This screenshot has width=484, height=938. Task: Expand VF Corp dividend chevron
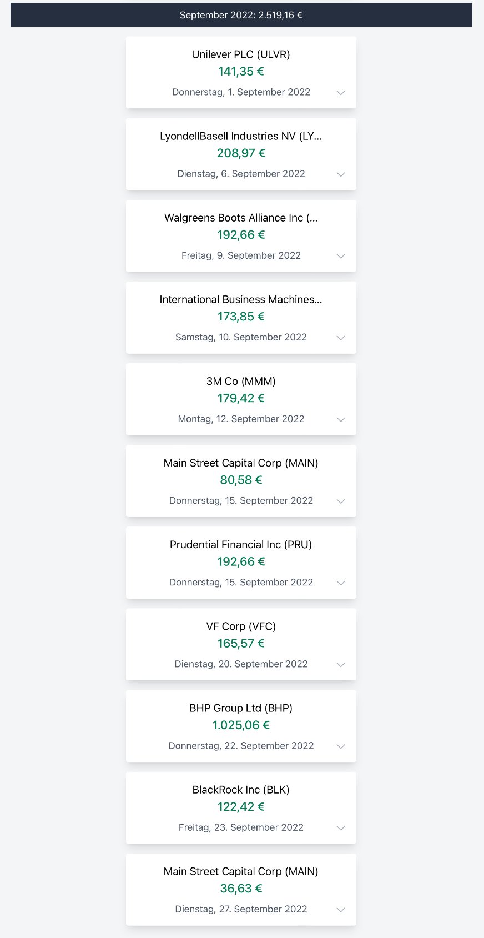coord(341,664)
